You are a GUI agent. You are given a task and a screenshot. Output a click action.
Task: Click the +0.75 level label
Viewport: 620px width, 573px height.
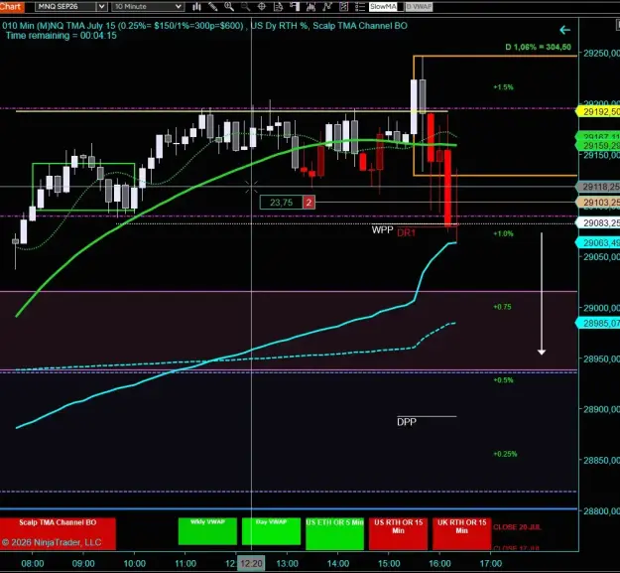click(502, 307)
